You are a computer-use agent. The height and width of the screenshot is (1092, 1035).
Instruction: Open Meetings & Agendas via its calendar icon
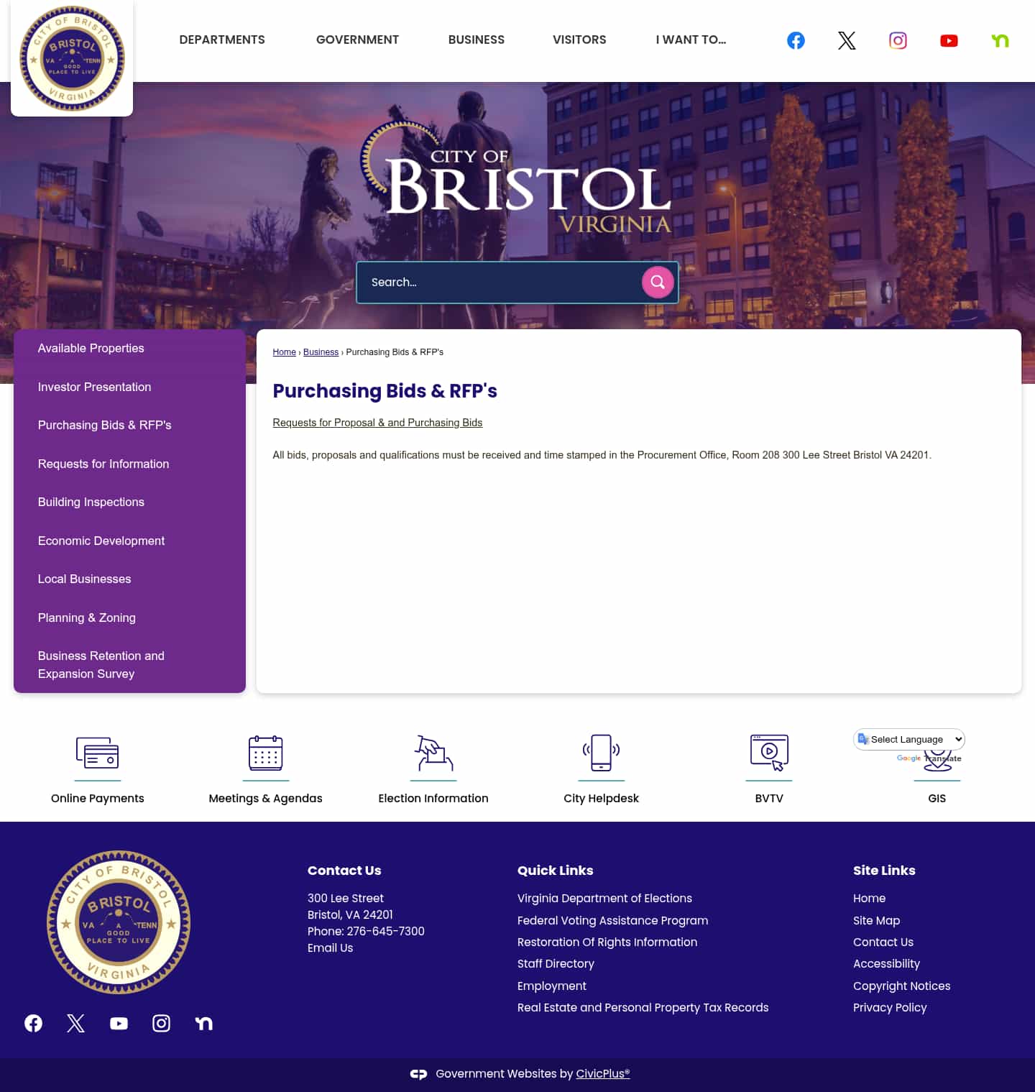[265, 755]
